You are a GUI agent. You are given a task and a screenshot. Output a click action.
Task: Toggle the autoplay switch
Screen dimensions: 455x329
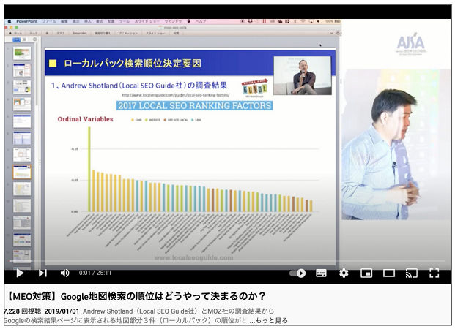click(x=297, y=273)
